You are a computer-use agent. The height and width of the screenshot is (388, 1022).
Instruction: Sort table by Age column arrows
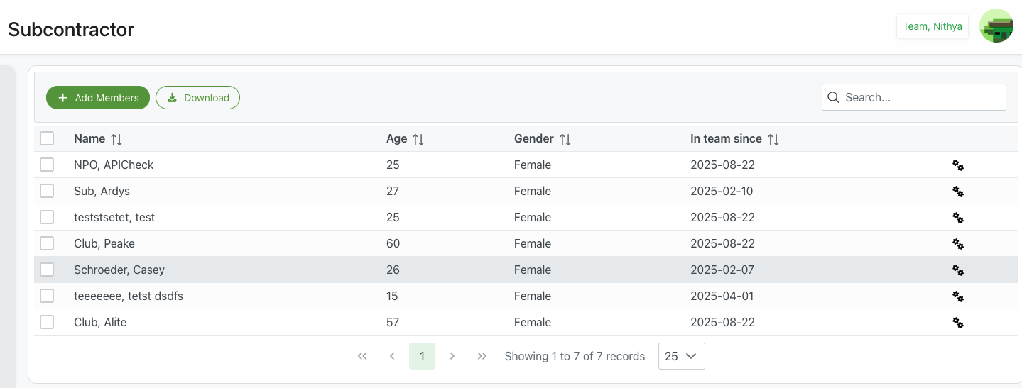418,140
